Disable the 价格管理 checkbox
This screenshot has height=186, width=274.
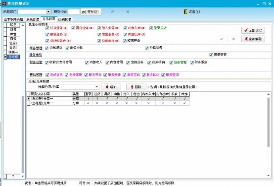(146, 48)
